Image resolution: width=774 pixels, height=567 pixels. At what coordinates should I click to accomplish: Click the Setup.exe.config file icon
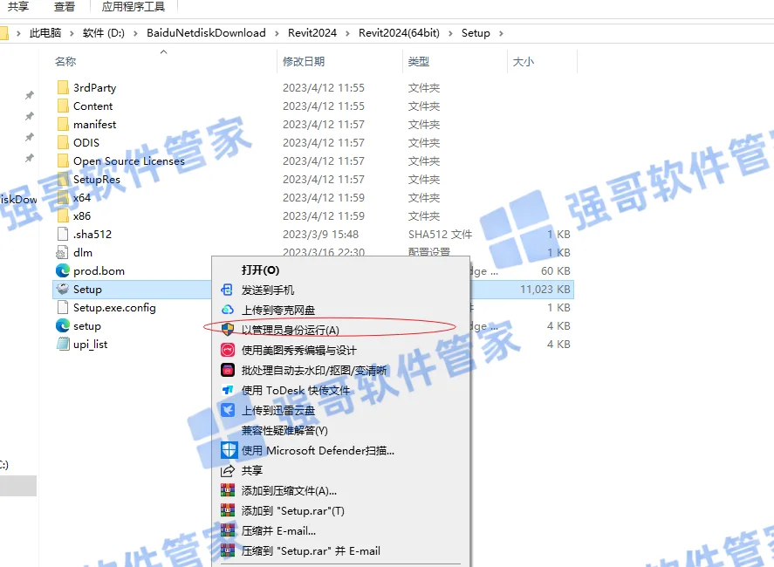click(63, 307)
